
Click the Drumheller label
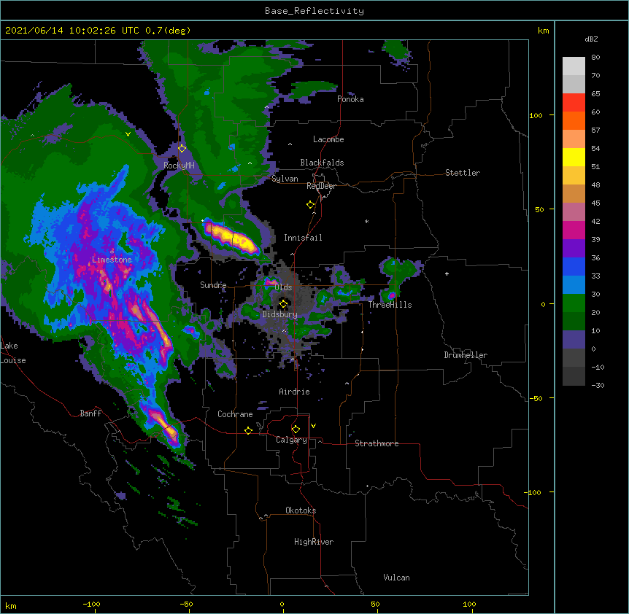466,355
